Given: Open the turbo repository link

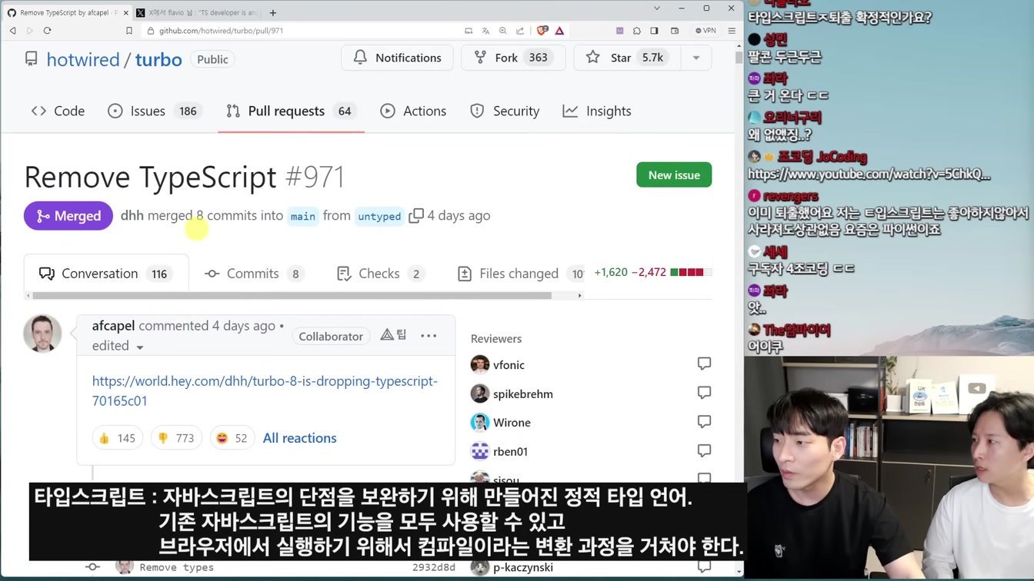Looking at the screenshot, I should coord(158,59).
